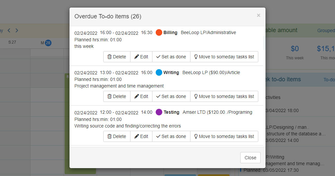Delete the Billing to-do item
The image size is (335, 176).
click(117, 57)
